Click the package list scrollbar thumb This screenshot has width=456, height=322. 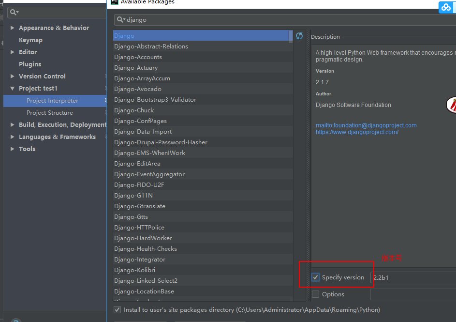(291, 36)
